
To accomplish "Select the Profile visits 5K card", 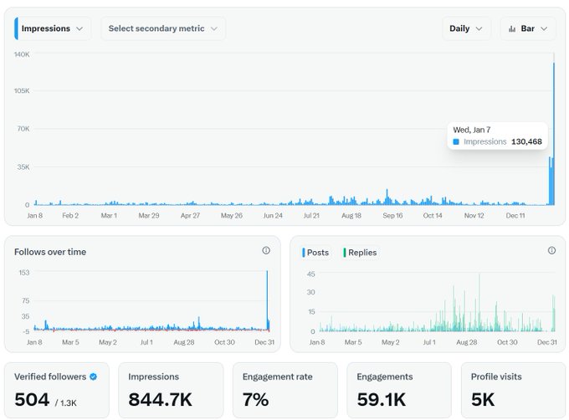I will coord(513,390).
